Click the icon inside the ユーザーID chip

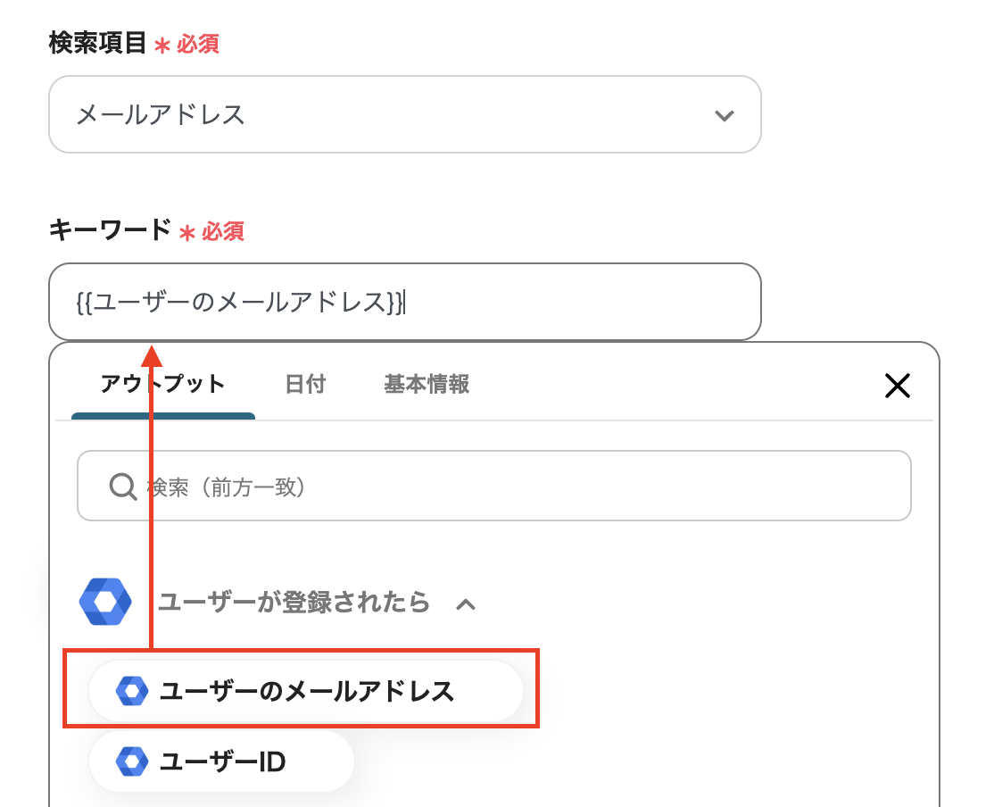pyautogui.click(x=132, y=761)
